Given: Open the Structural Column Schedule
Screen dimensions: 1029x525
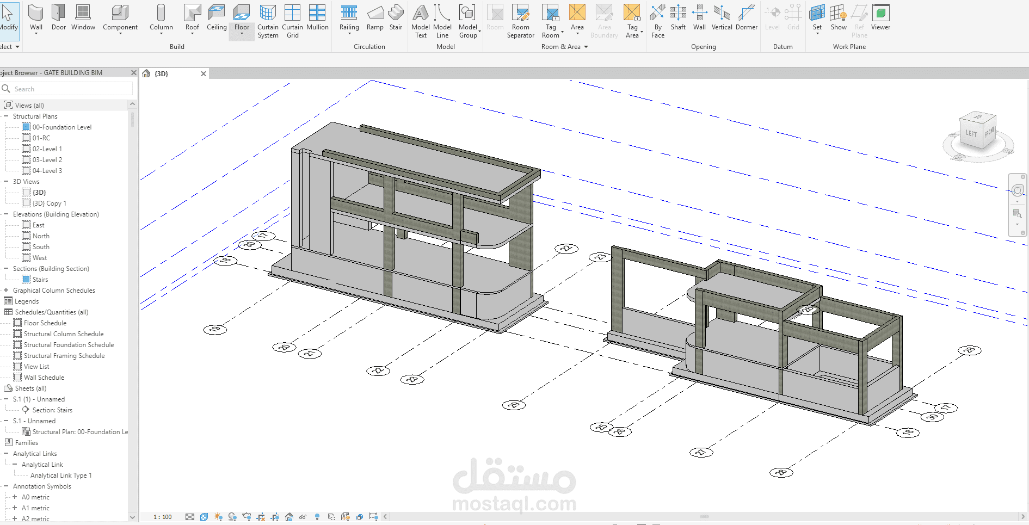Looking at the screenshot, I should [64, 334].
